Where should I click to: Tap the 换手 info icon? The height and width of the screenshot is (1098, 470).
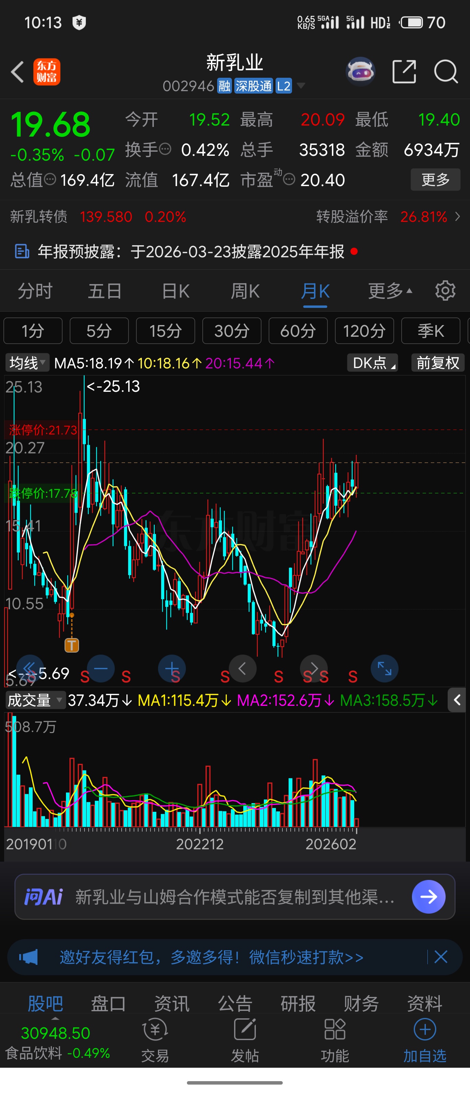pyautogui.click(x=165, y=149)
